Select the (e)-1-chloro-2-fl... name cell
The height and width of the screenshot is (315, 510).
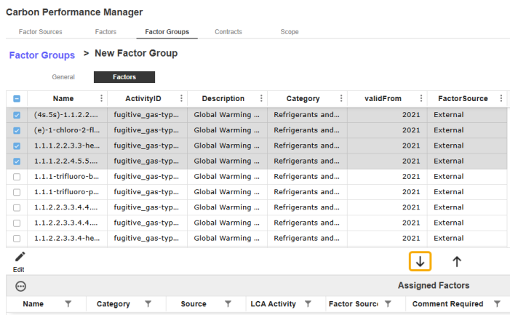68,130
